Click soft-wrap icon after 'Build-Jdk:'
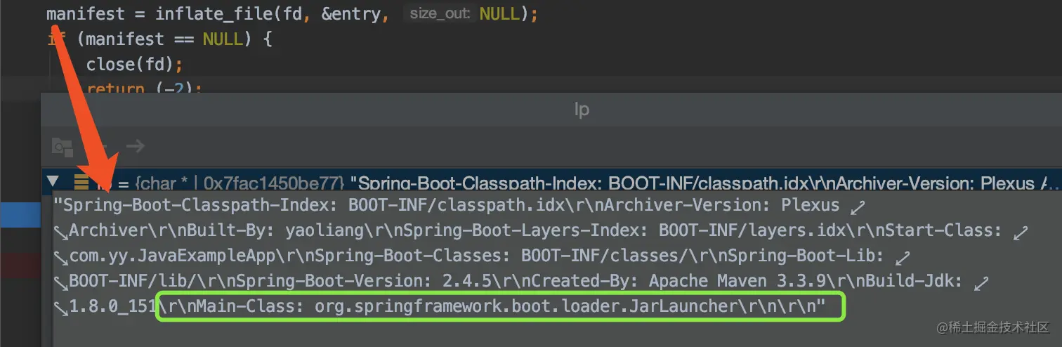This screenshot has height=347, width=1062. (x=981, y=282)
